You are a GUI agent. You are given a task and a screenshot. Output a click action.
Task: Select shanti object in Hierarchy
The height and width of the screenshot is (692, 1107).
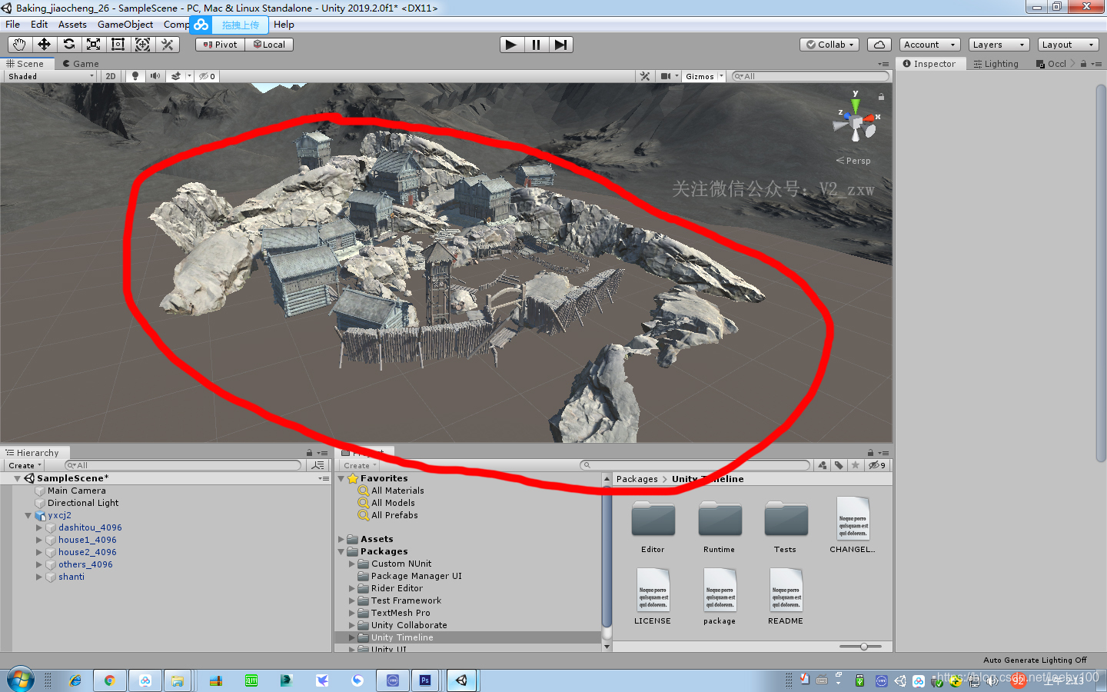tap(71, 577)
